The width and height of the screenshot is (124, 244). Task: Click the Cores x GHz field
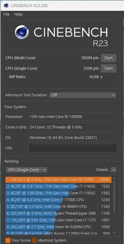73,127
